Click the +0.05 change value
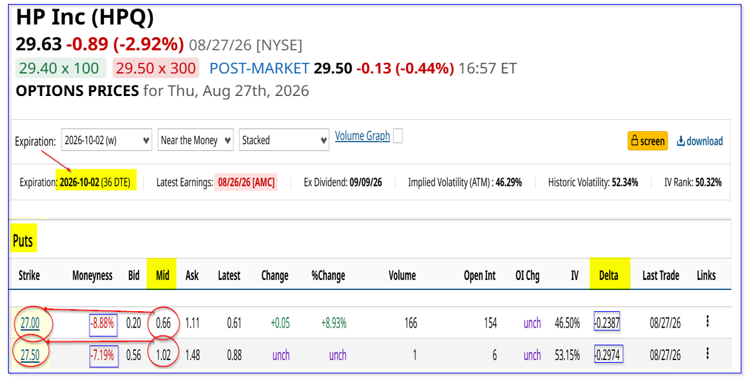This screenshot has height=380, width=748. click(280, 323)
